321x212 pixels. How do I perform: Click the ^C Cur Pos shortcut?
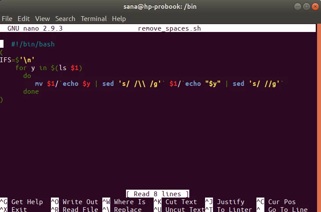[276, 202]
